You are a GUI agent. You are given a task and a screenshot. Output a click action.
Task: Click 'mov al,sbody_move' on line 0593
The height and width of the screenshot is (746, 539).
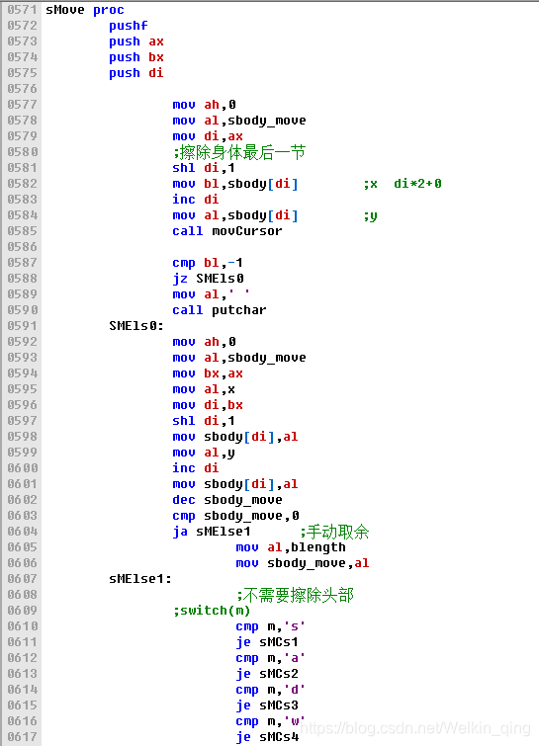(x=239, y=358)
